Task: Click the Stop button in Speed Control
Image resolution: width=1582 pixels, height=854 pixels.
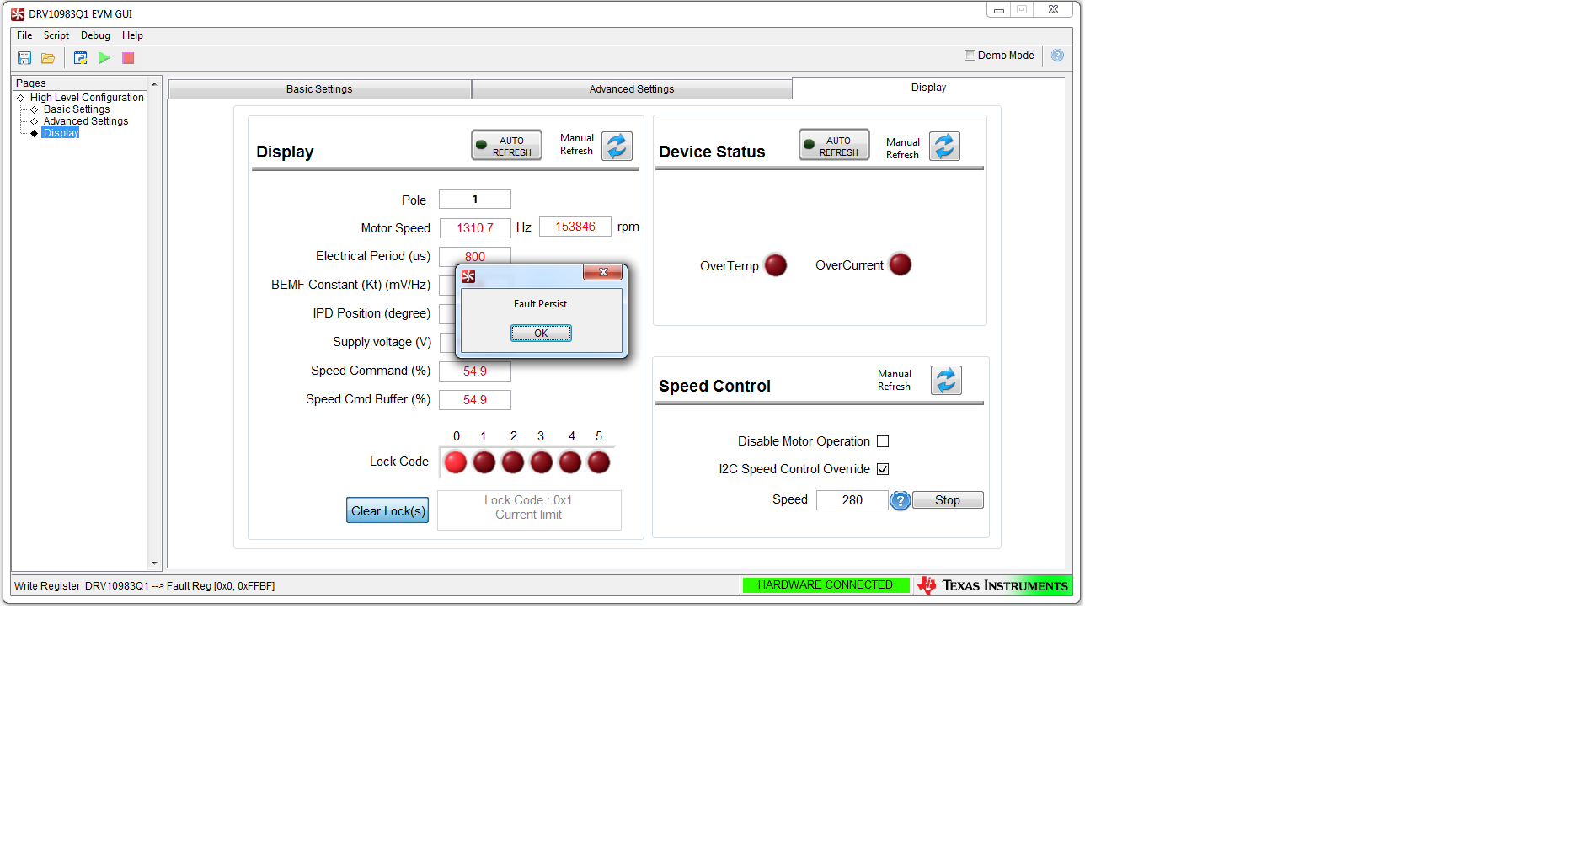Action: 948,500
